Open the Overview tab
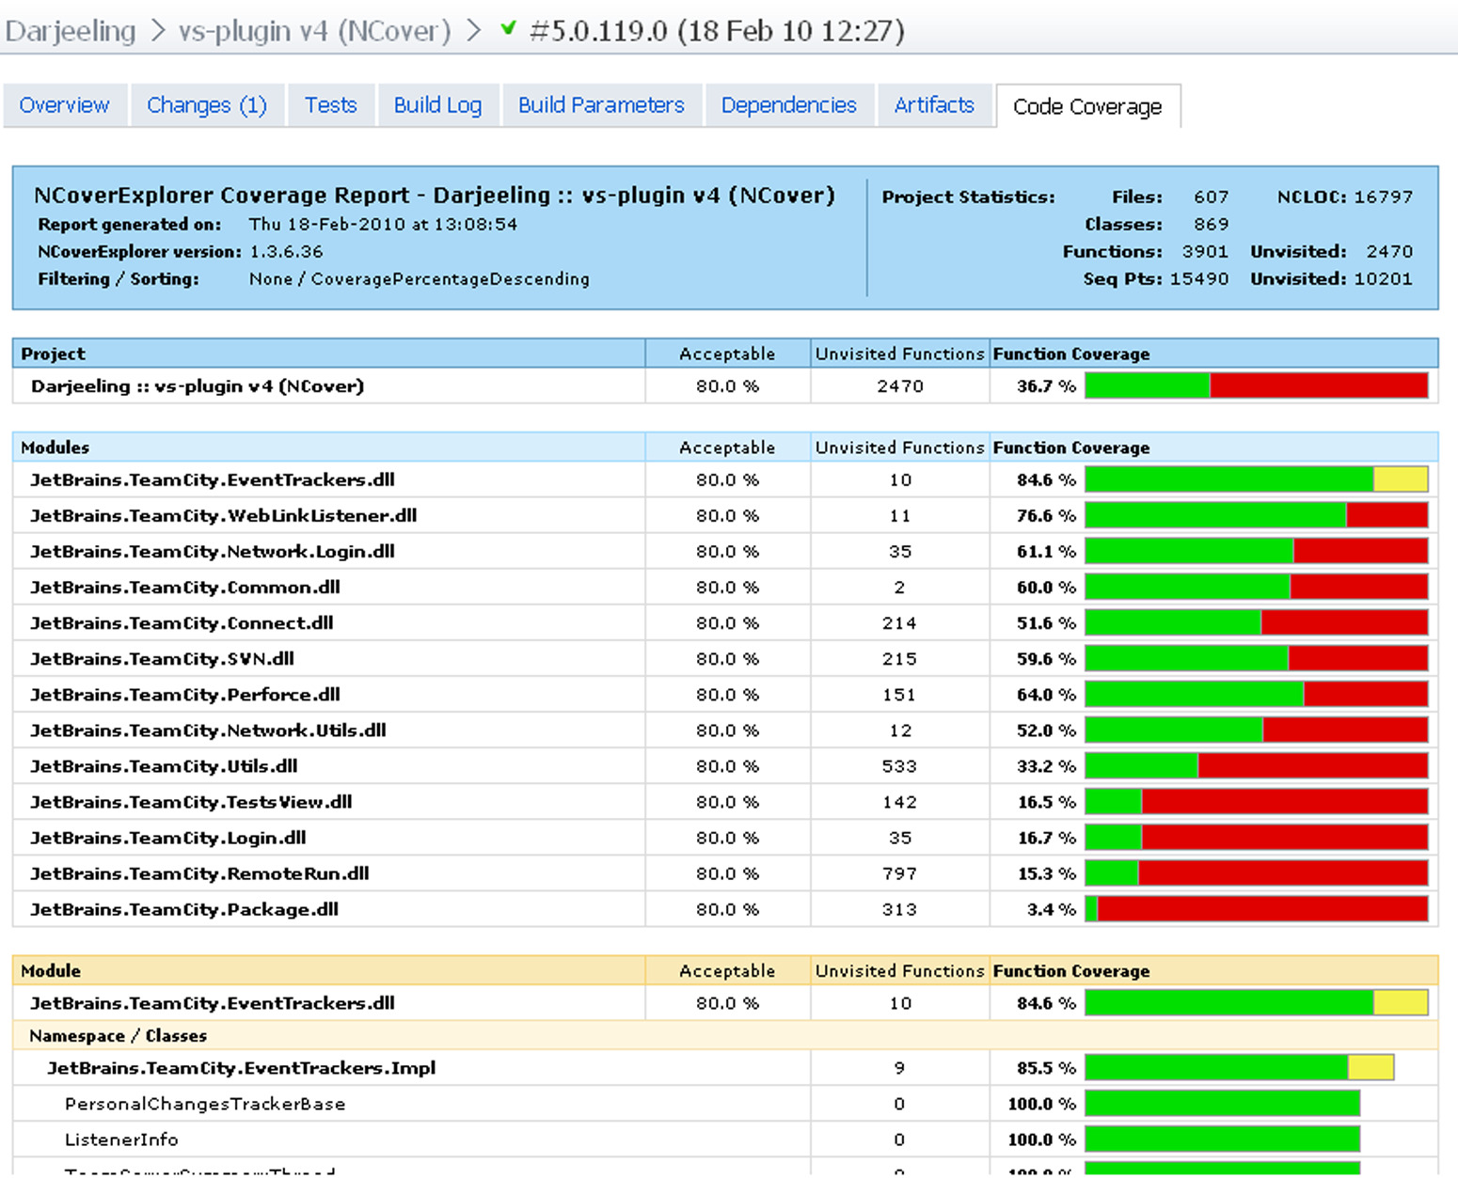The image size is (1458, 1178). click(64, 105)
